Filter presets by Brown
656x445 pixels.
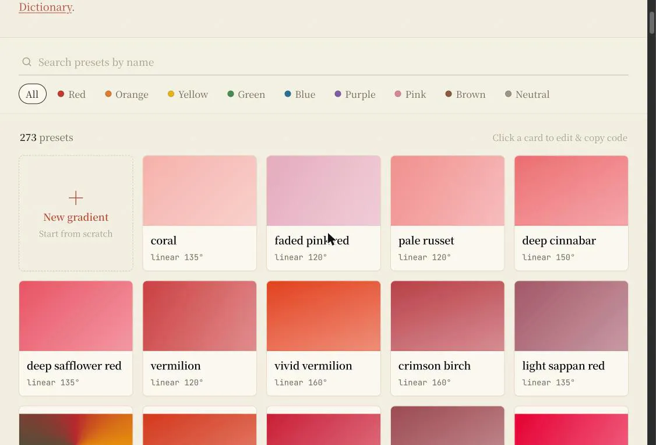(x=465, y=94)
